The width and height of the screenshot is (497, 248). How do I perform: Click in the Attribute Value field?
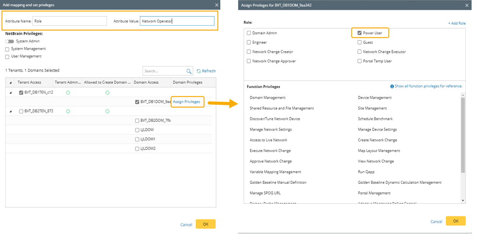(x=177, y=21)
